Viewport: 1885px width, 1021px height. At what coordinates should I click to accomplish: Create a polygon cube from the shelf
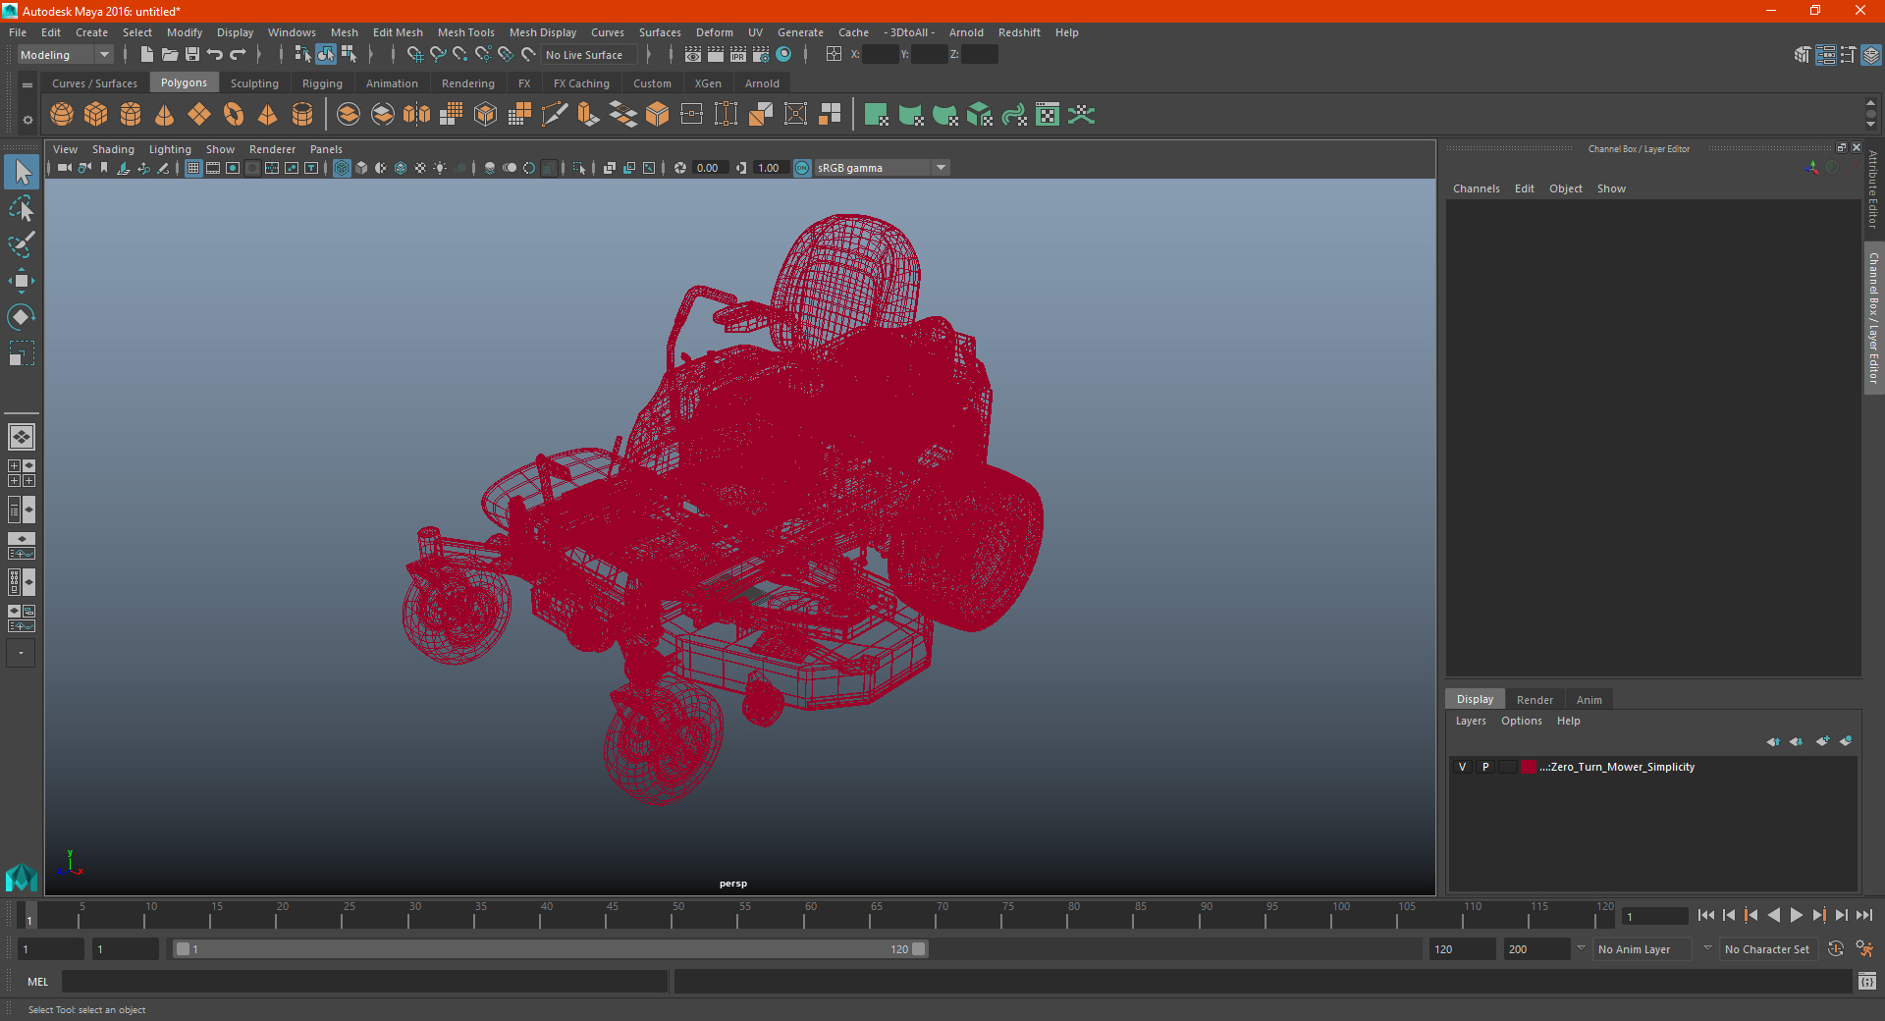click(96, 115)
